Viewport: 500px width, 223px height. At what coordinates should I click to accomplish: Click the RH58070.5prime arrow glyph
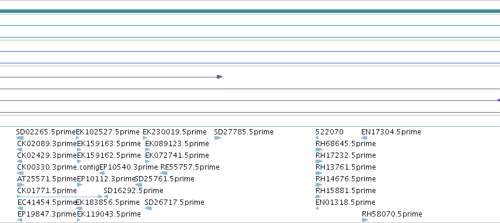365,220
